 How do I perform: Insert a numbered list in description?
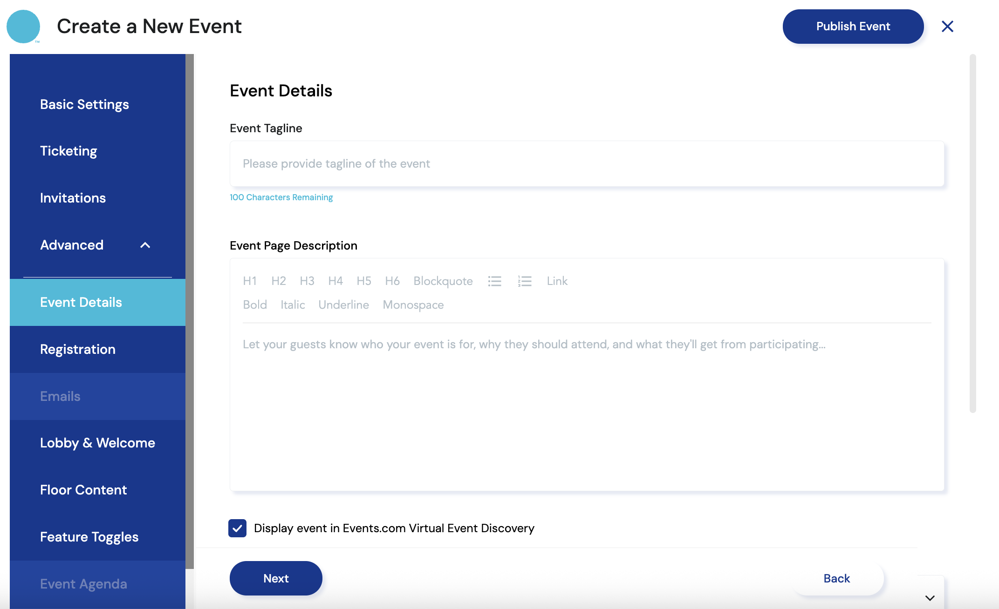click(524, 281)
